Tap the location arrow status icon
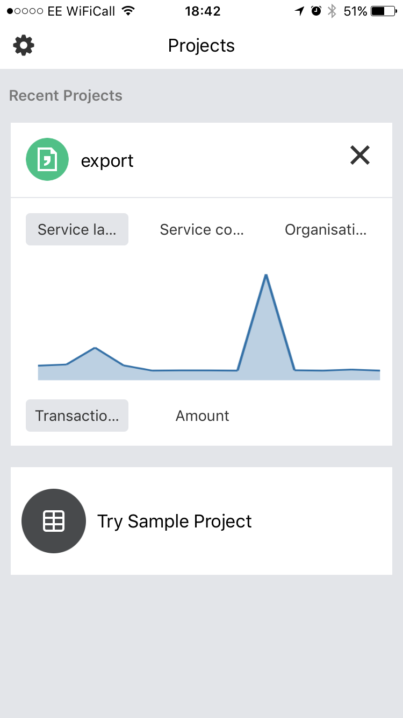 (x=299, y=11)
